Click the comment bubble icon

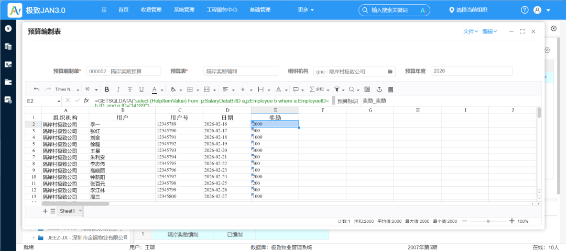coord(296,89)
